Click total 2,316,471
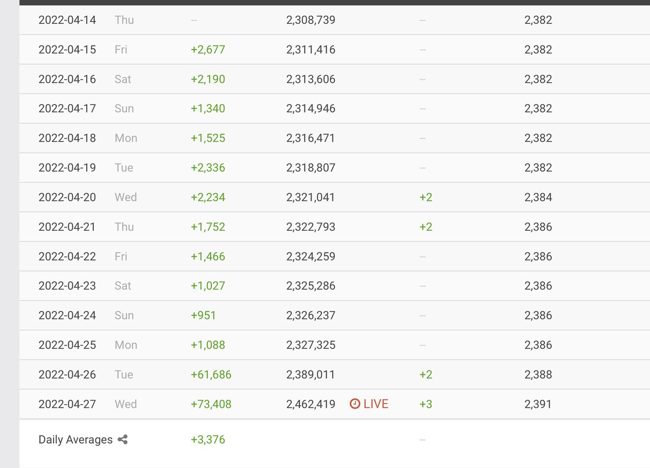The height and width of the screenshot is (468, 650). pos(311,138)
